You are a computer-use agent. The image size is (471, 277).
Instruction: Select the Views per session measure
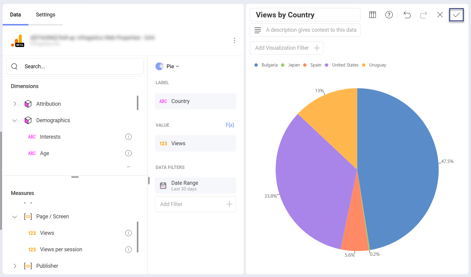(61, 249)
